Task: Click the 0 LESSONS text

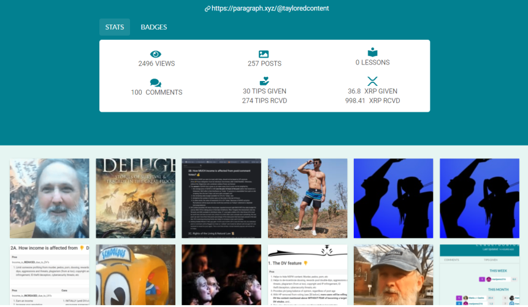Action: pos(372,63)
